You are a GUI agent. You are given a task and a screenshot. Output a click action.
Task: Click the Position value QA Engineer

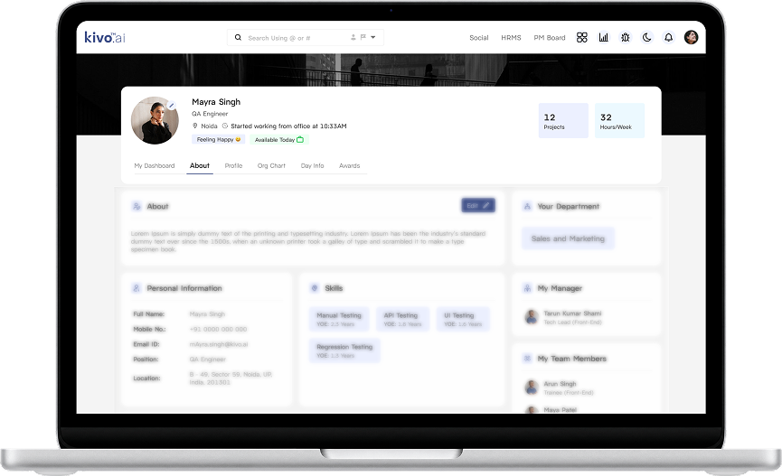tap(207, 359)
